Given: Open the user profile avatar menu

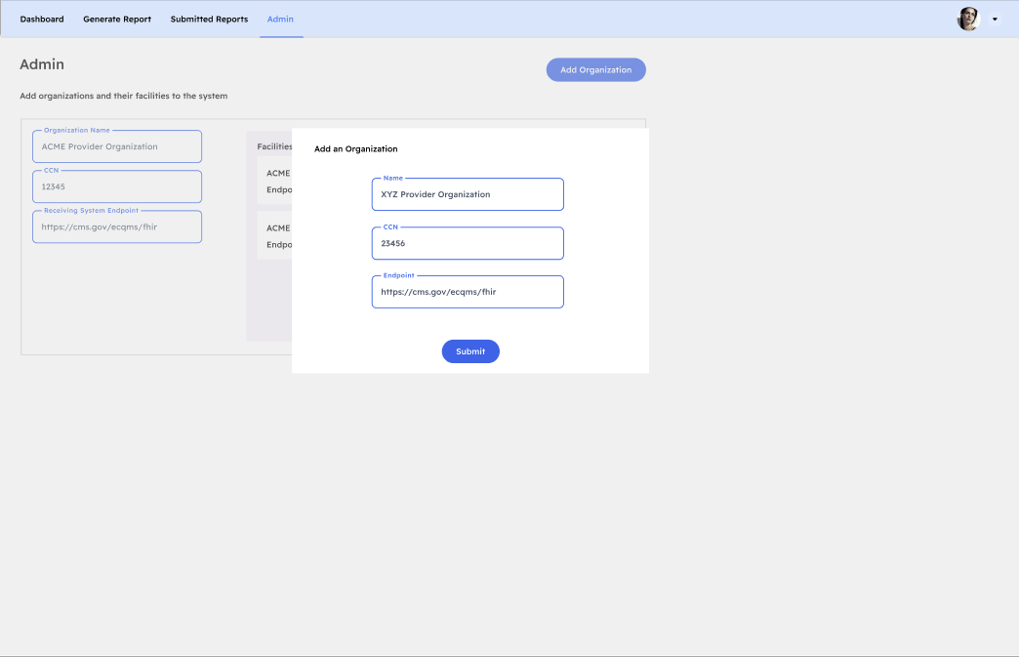Looking at the screenshot, I should [967, 19].
